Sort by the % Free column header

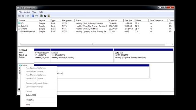point(141,20)
